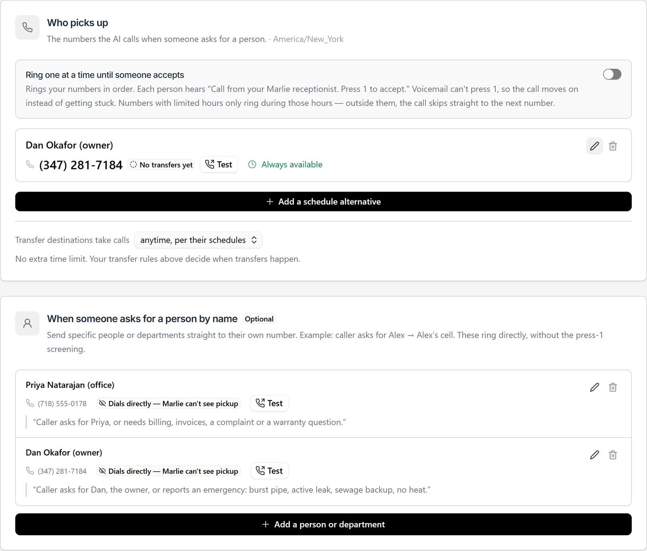Remove Dan Okafor from people by name
This screenshot has height=551, width=647.
tap(613, 455)
